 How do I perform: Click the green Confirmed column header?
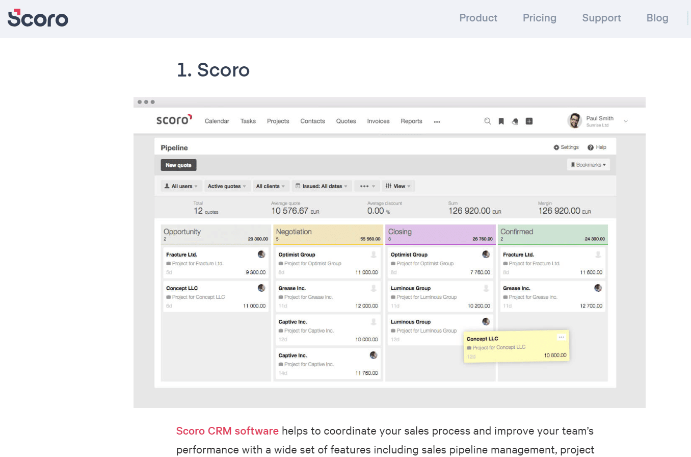click(553, 235)
